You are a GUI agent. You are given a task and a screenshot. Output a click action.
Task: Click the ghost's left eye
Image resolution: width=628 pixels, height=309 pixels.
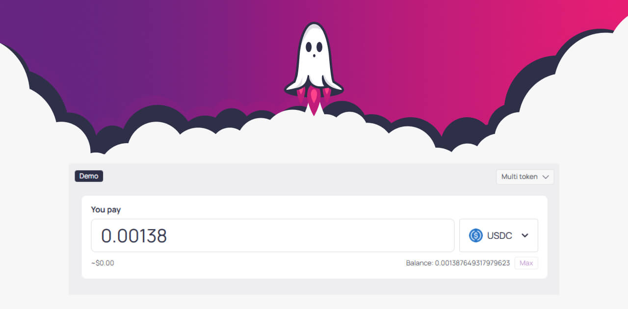(309, 47)
